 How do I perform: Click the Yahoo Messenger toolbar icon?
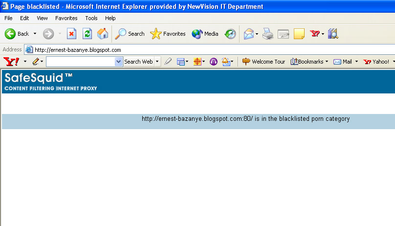[x=315, y=33]
